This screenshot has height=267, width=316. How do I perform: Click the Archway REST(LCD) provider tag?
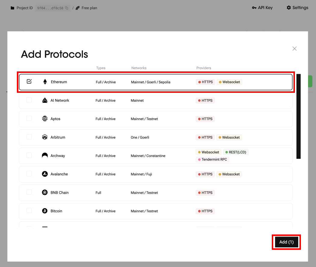(236, 152)
